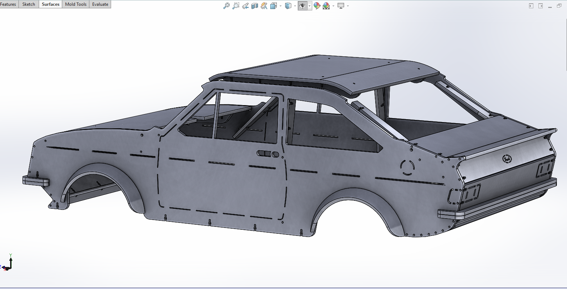Expand the Hide/Show Items dropdown arrow
Screen dimensions: 567x289
pyautogui.click(x=310, y=6)
